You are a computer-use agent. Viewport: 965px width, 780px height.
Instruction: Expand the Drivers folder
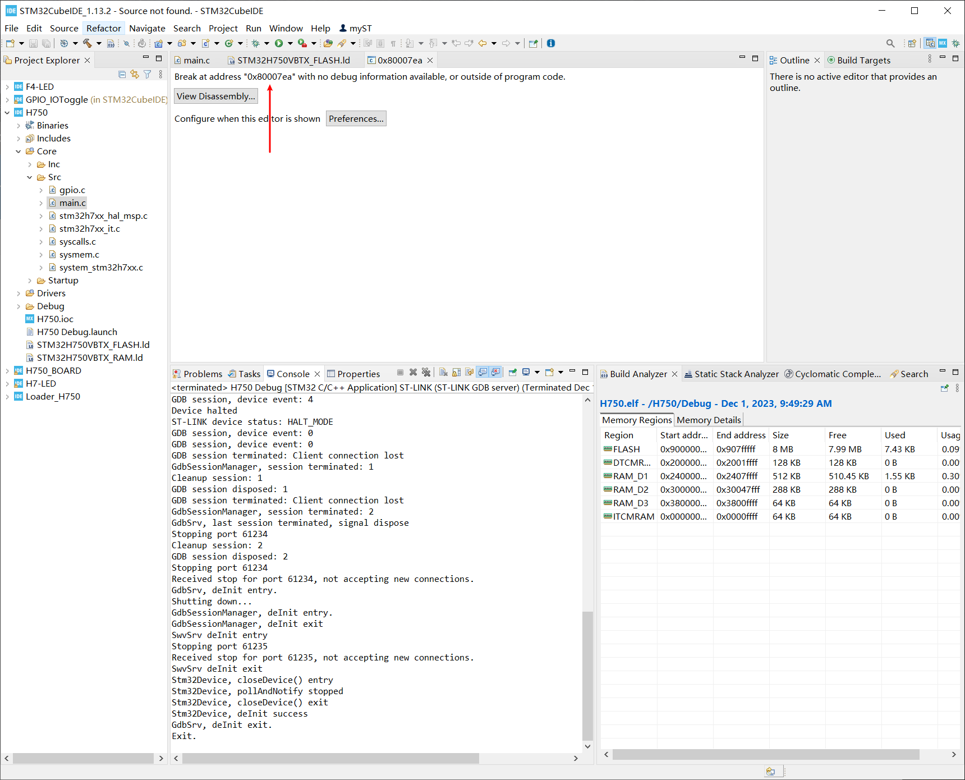pyautogui.click(x=19, y=293)
